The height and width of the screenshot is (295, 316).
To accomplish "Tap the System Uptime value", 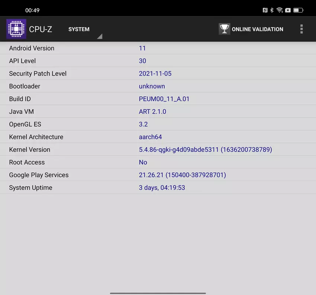I will pyautogui.click(x=162, y=187).
